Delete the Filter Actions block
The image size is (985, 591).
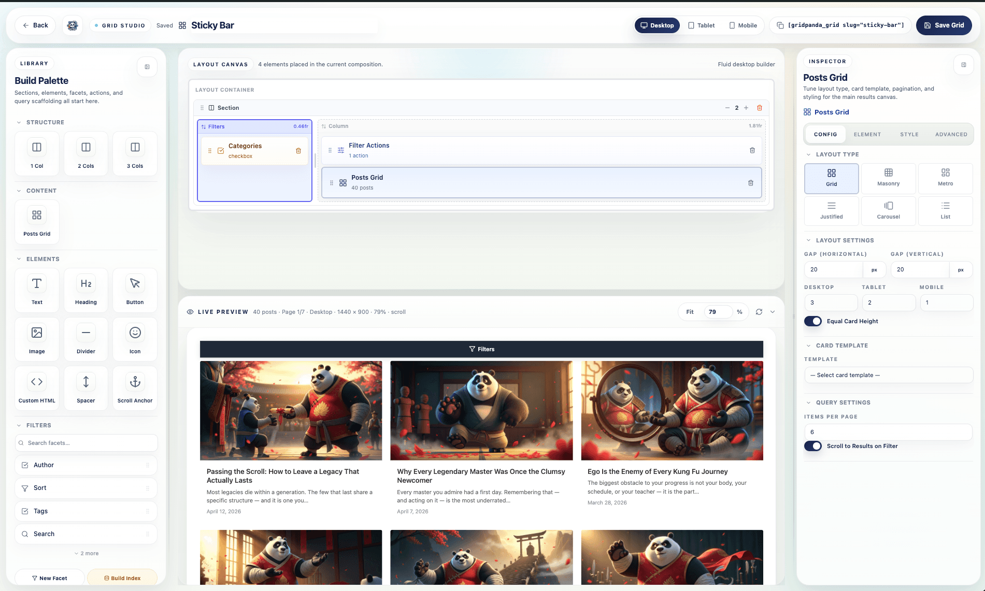tap(752, 150)
